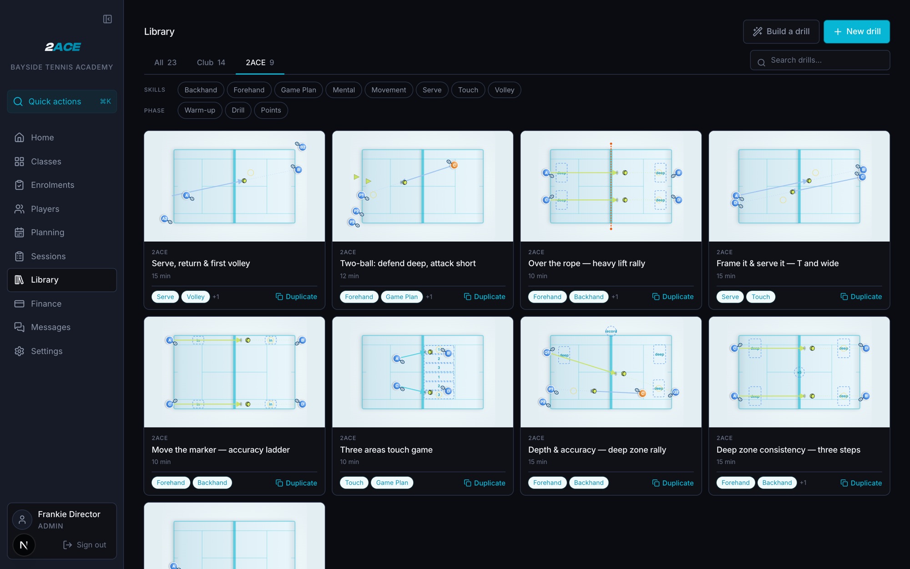Duplicate Over the rope heavy lift rally
The height and width of the screenshot is (569, 910).
point(673,297)
